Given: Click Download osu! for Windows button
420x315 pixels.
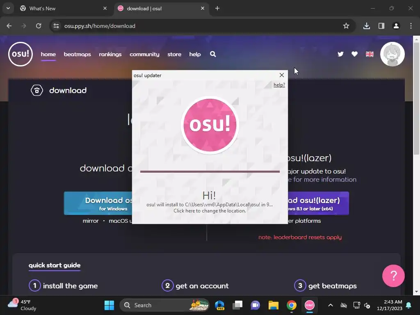Looking at the screenshot, I should pos(98,203).
